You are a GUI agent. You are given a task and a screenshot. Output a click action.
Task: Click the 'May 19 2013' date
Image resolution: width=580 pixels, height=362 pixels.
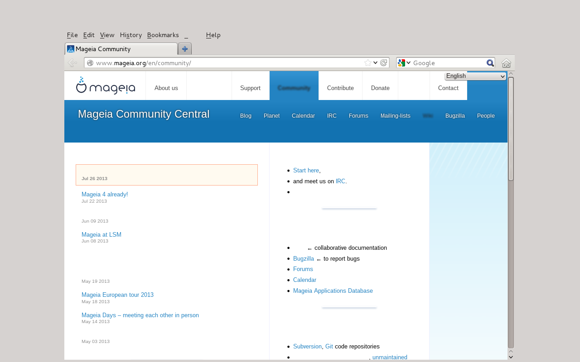(96, 281)
